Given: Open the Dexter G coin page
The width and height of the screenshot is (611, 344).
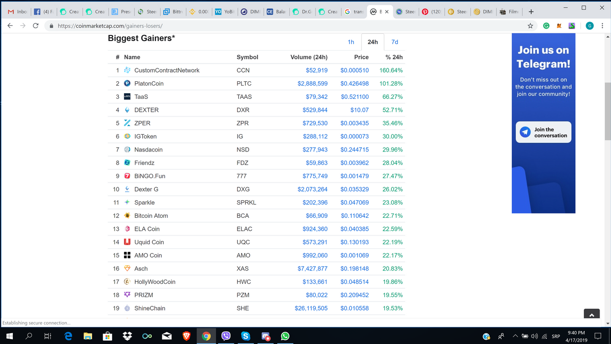Looking at the screenshot, I should 147,189.
